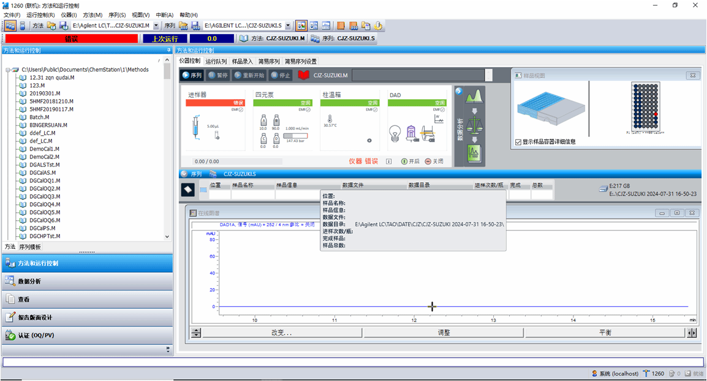Click the column oven thermometer icon
Image resolution: width=707 pixels, height=381 pixels.
pyautogui.click(x=329, y=119)
